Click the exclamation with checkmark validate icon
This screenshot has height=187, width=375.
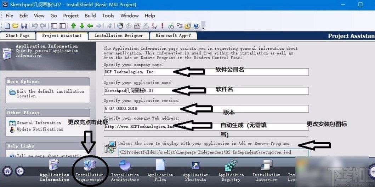154,26
